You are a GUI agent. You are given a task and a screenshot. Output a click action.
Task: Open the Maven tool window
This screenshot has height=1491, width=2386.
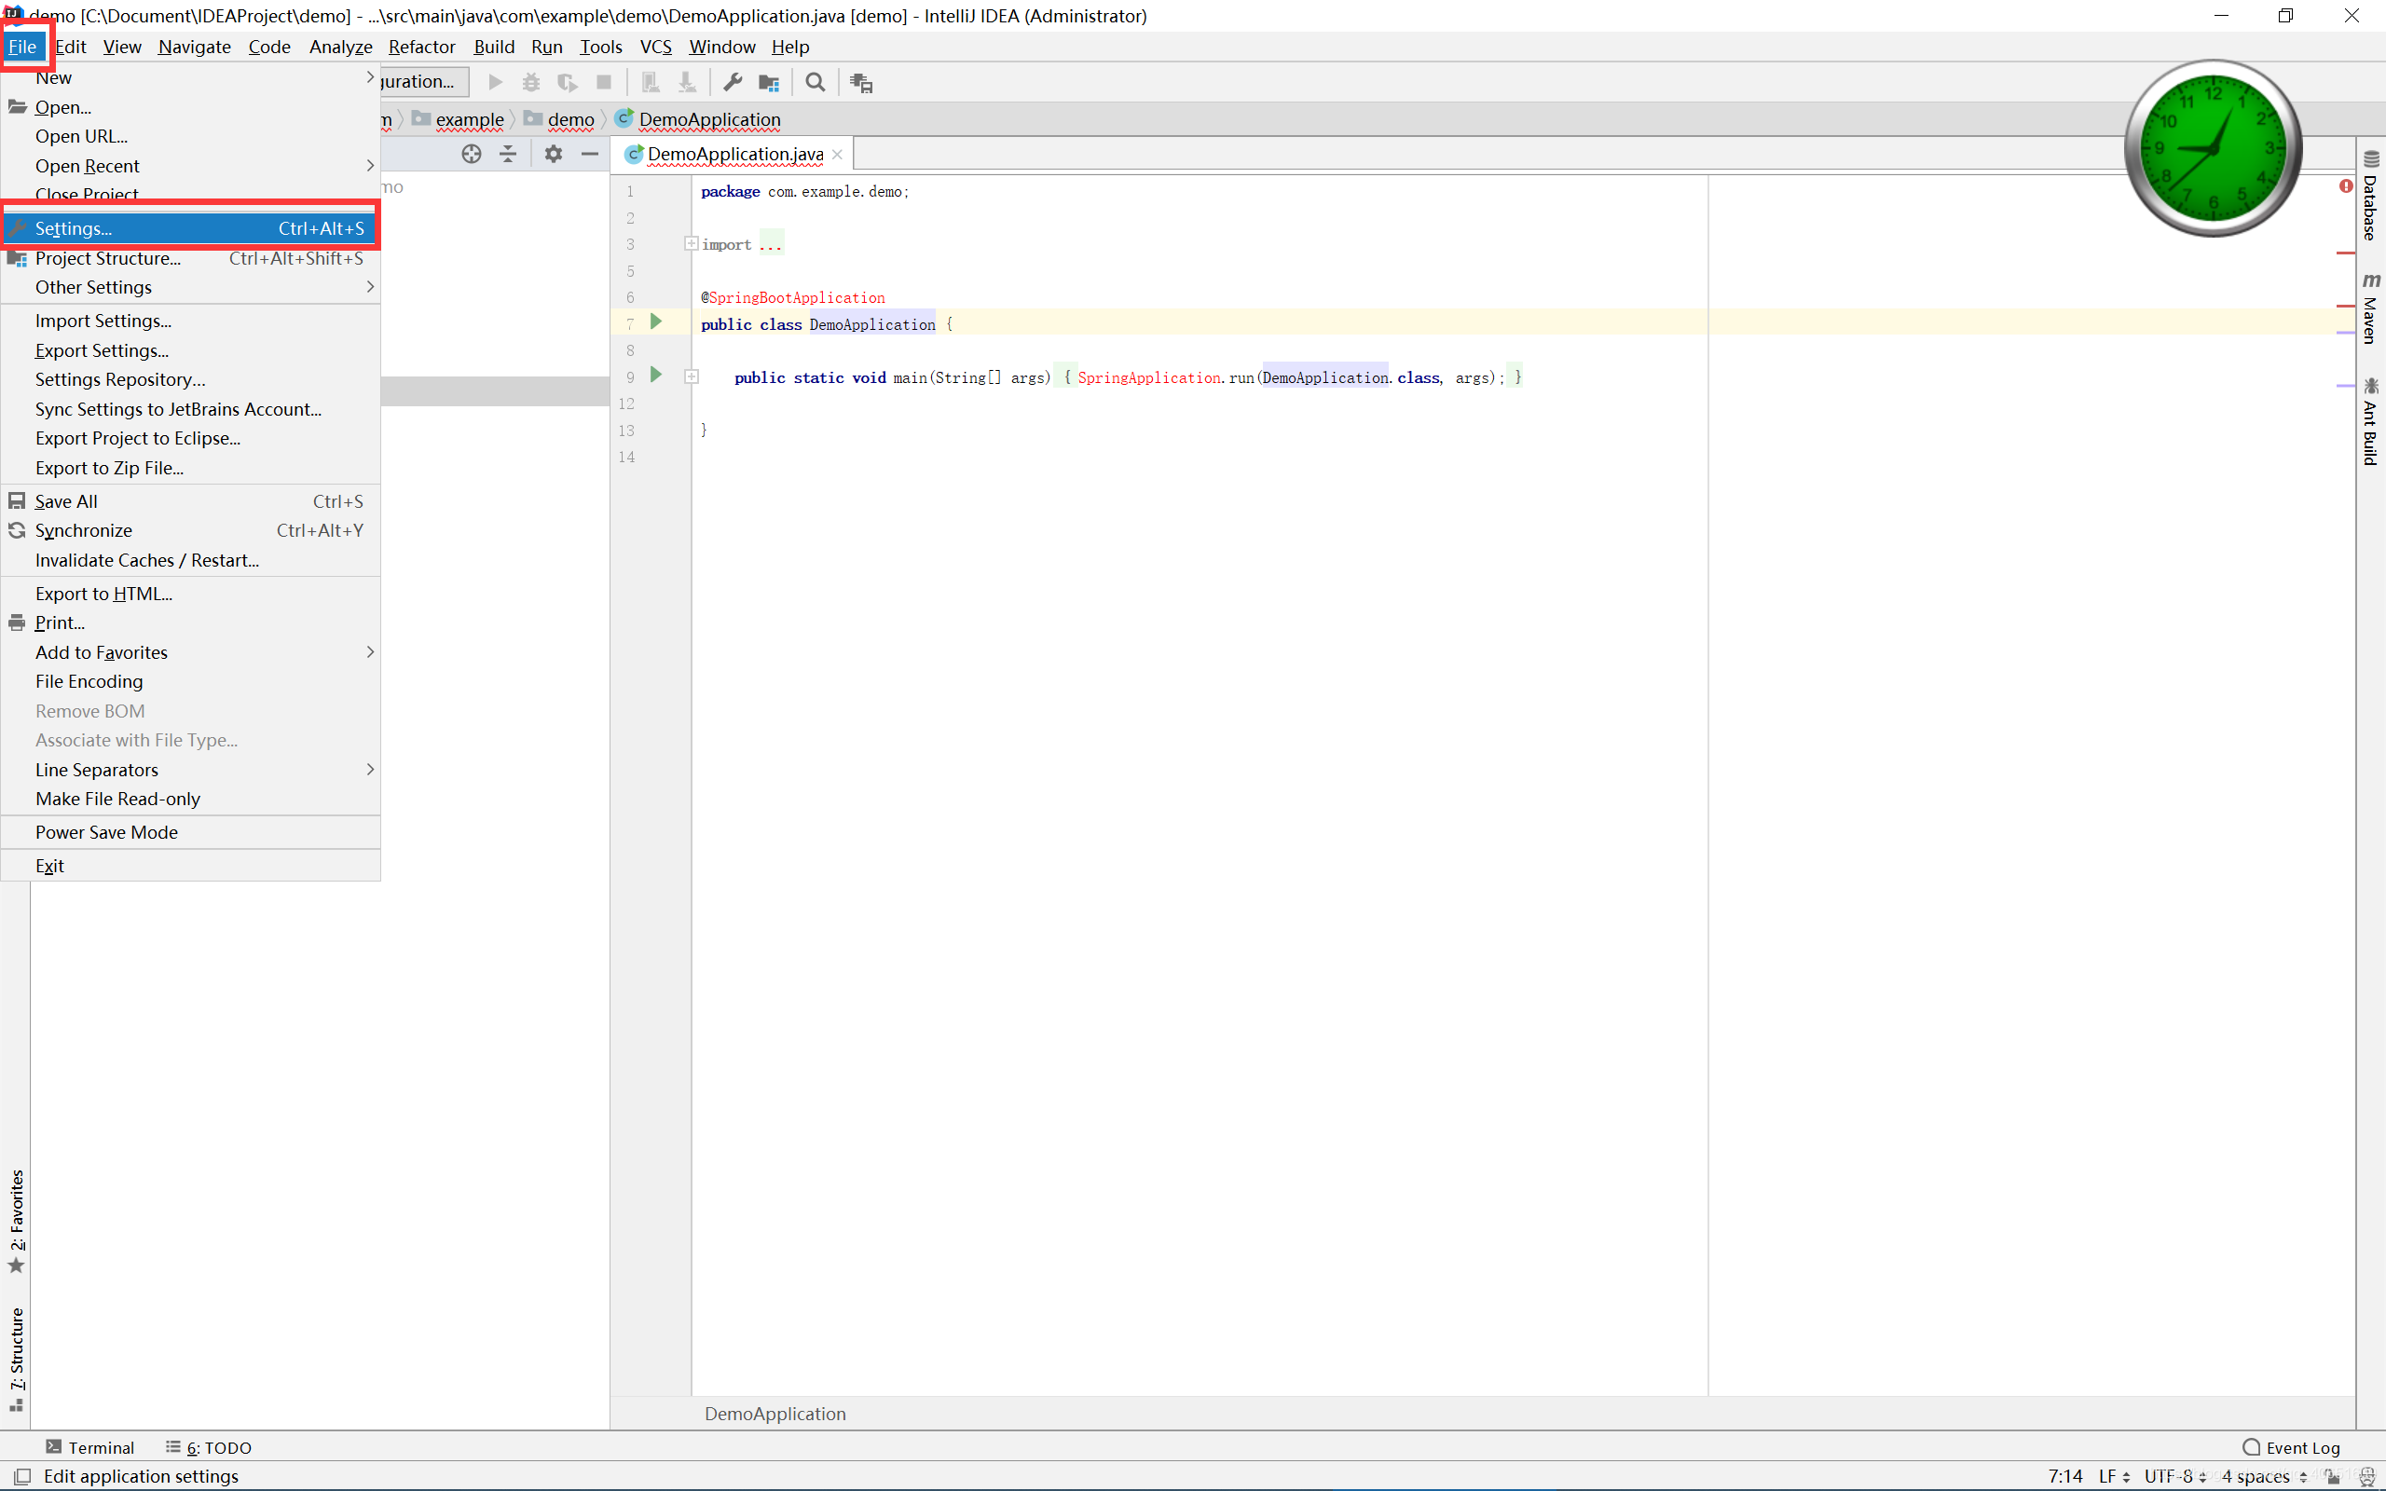[x=2371, y=308]
